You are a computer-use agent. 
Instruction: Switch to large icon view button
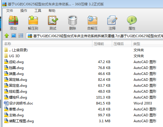coord(14,35)
